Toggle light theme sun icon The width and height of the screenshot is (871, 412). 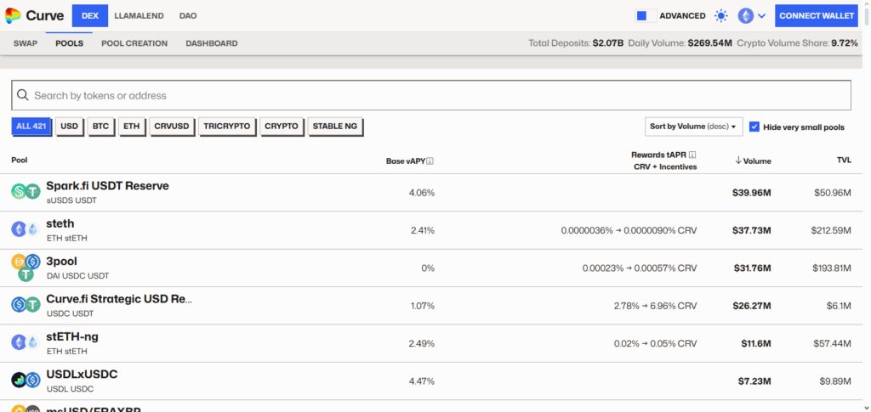[x=721, y=16]
